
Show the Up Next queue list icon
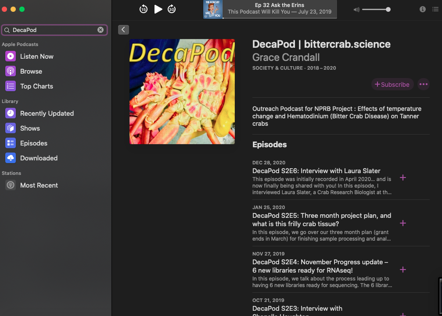[x=435, y=9]
